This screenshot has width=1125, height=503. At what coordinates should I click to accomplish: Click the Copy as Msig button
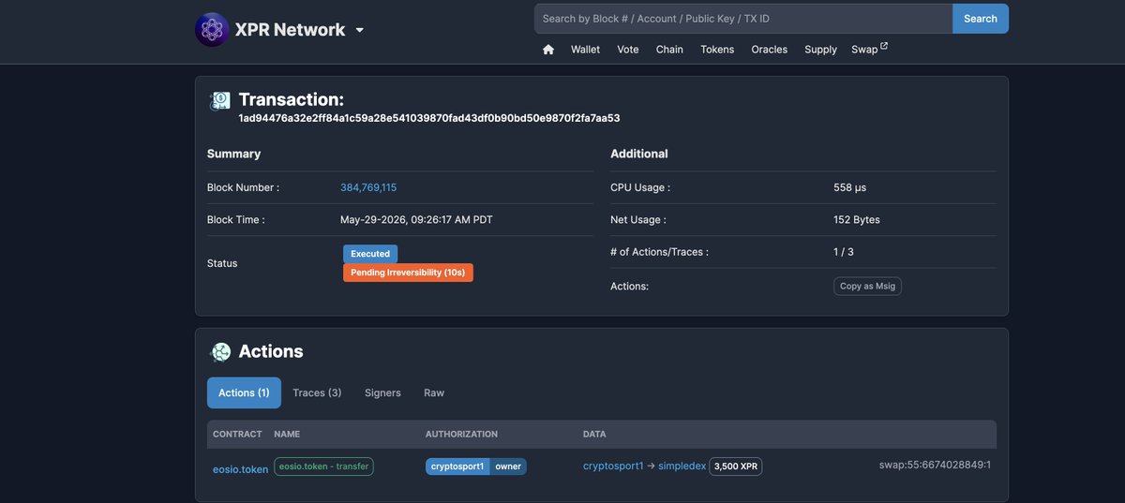click(867, 286)
